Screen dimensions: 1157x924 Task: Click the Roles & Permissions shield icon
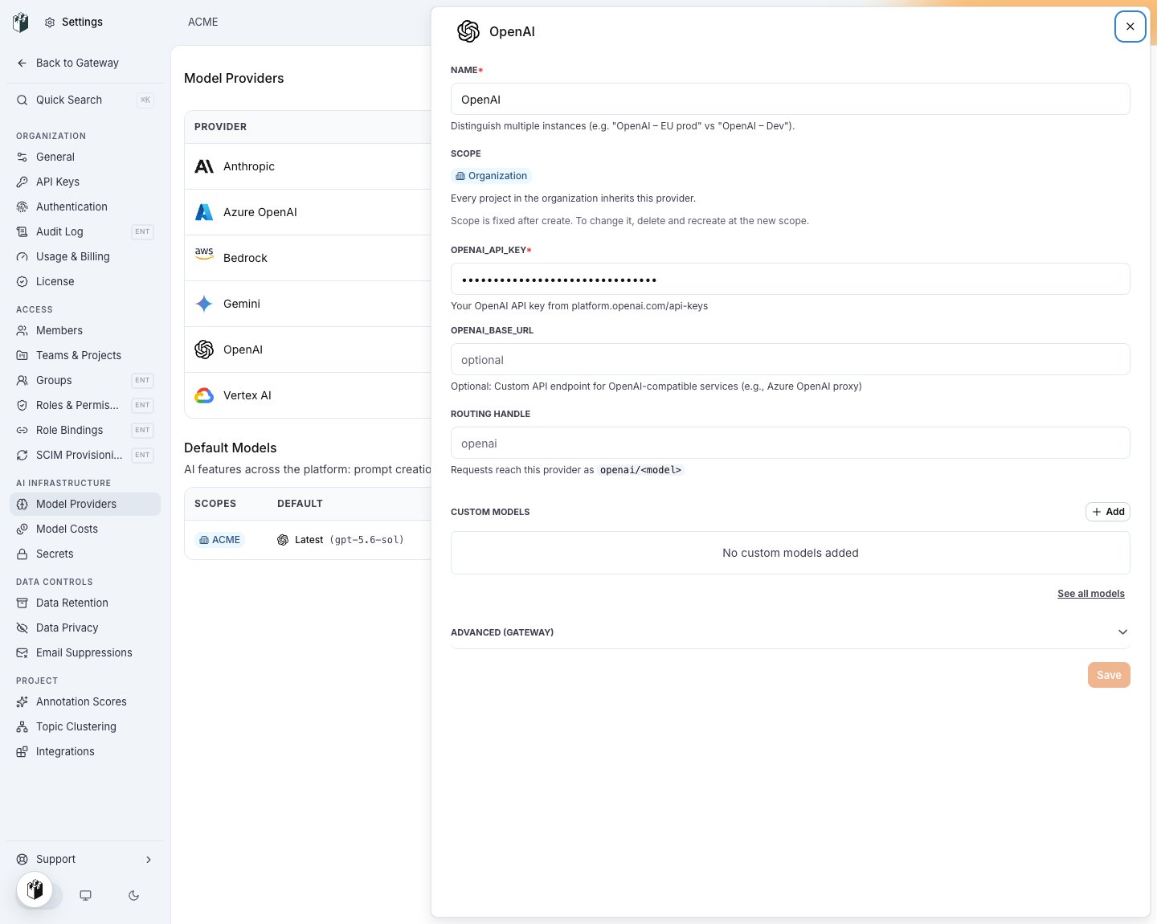(x=22, y=405)
